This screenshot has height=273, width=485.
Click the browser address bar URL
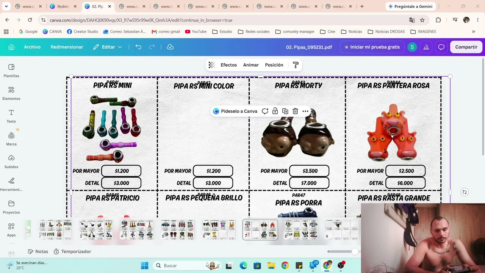pyautogui.click(x=141, y=20)
